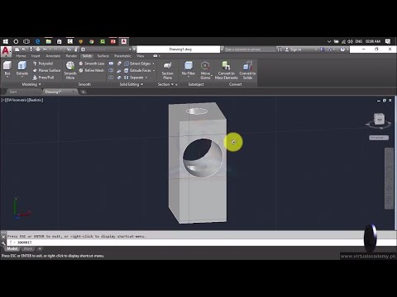Click the Help question mark icon
Image resolution: width=397 pixels, height=297 pixels.
[342, 49]
